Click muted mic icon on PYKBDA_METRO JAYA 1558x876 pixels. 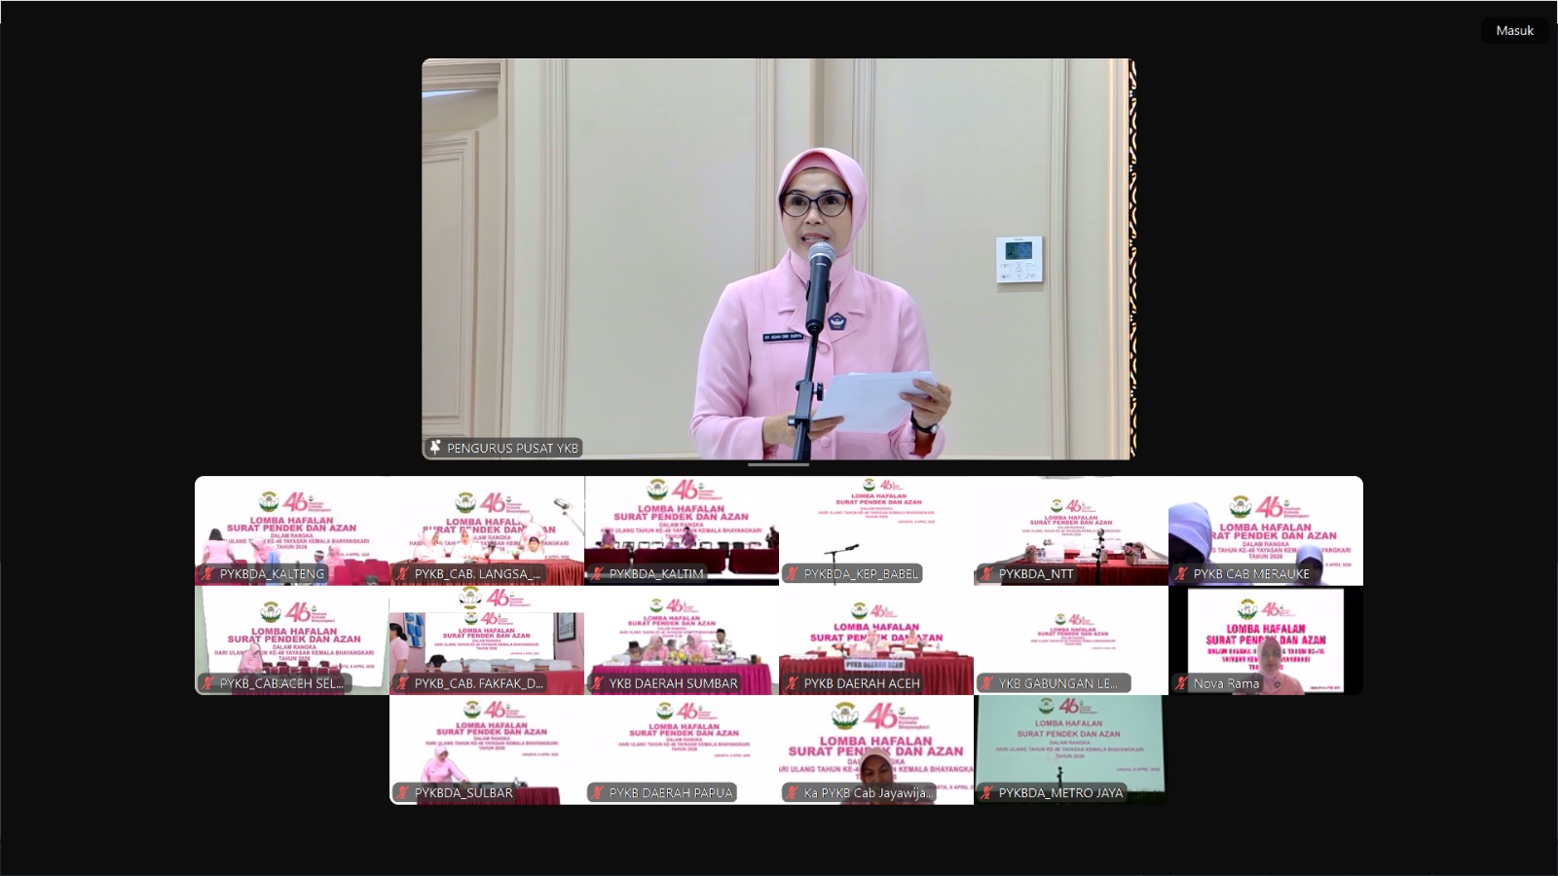[x=986, y=792]
